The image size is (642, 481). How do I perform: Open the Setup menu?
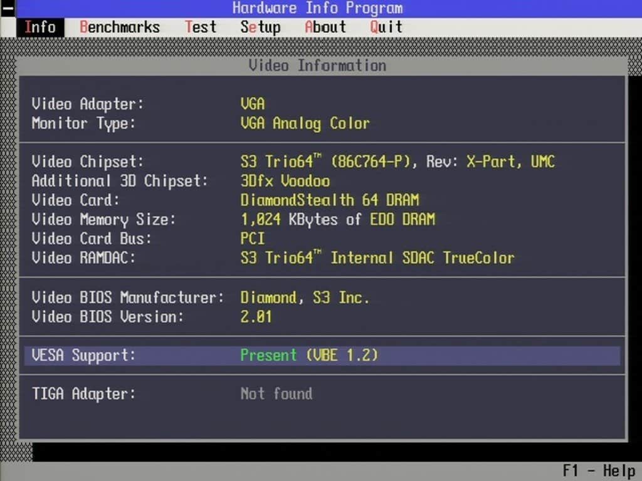pyautogui.click(x=260, y=28)
